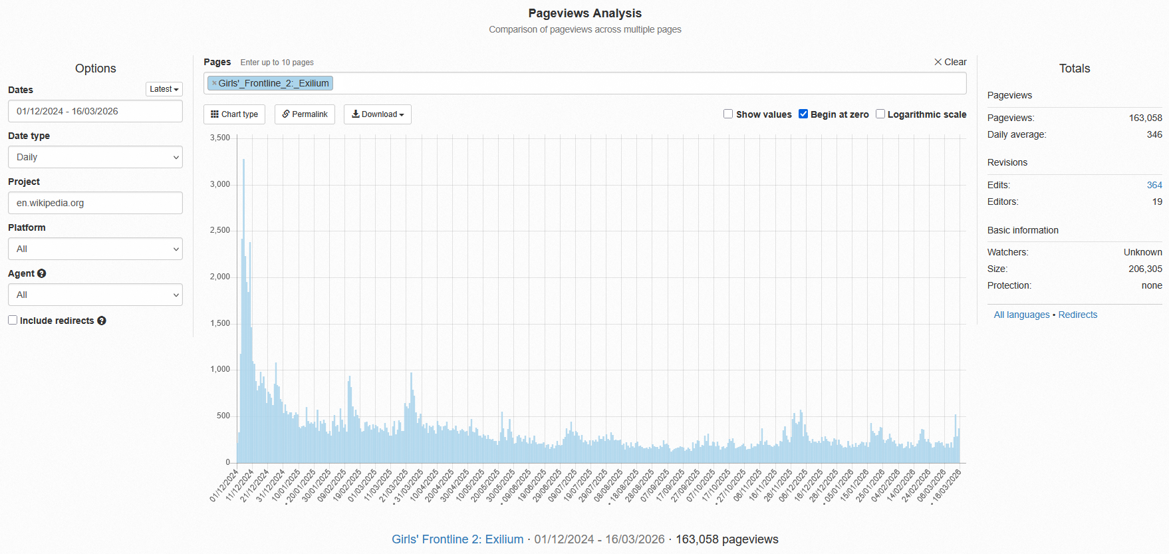Open the Download dropdown menu
Viewport: 1169px width, 554px height.
[x=378, y=114]
